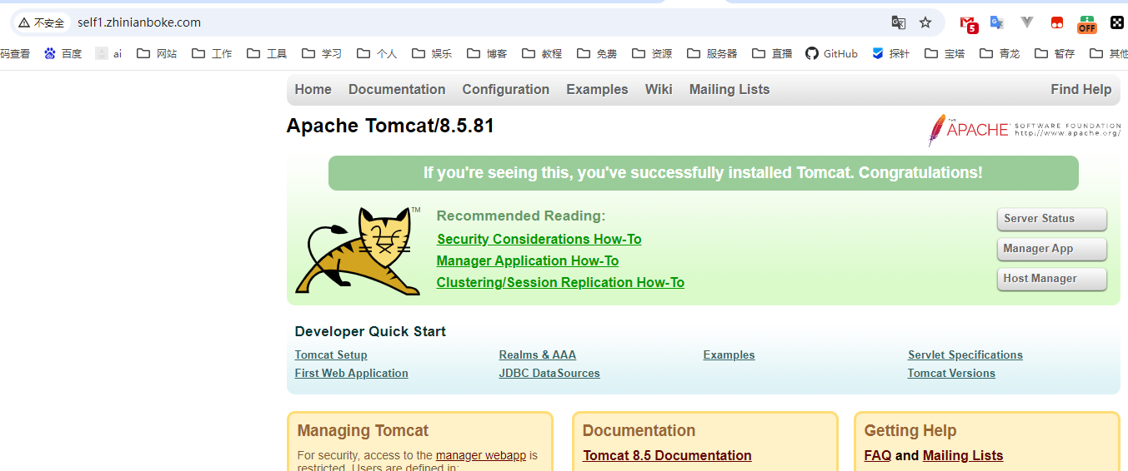1128x471 pixels.
Task: Click the Tomcat cat mascot image
Action: pos(358,250)
